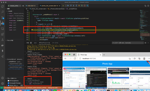Image resolution: width=150 pixels, height=91 pixels.
Task: Stop debugging with red square
Action: (x=85, y=6)
